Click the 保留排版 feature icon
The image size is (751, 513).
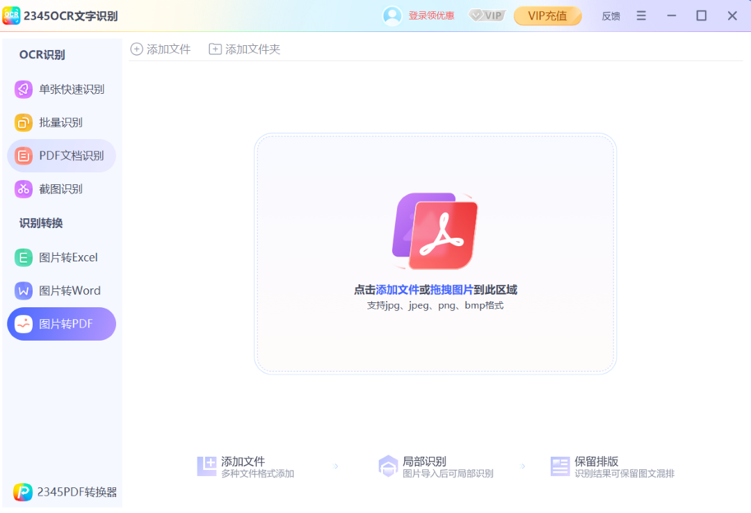click(560, 466)
